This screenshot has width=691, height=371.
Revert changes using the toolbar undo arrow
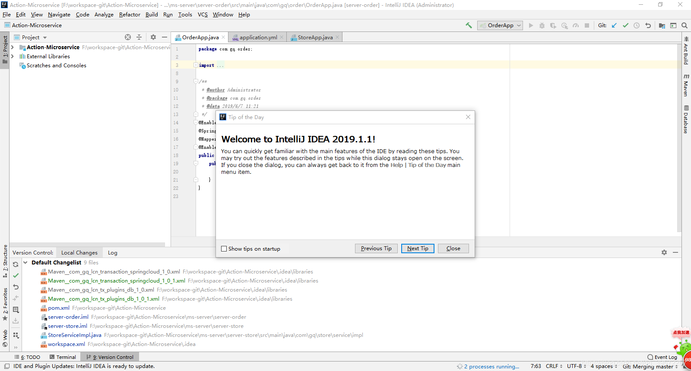tap(648, 25)
